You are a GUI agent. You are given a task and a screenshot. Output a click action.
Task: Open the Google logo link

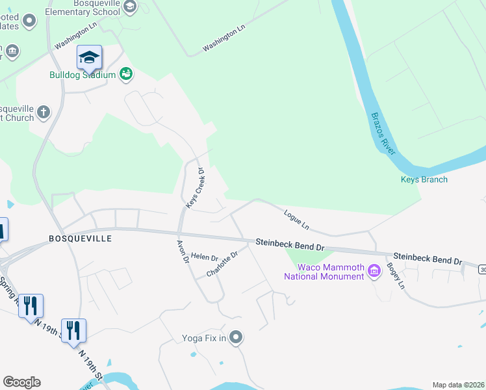pos(21,382)
